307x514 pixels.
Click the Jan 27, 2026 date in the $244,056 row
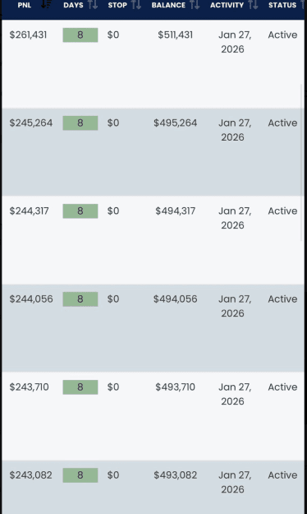(x=235, y=306)
